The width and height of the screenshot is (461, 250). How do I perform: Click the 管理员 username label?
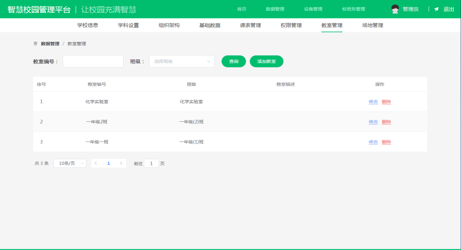pos(411,9)
